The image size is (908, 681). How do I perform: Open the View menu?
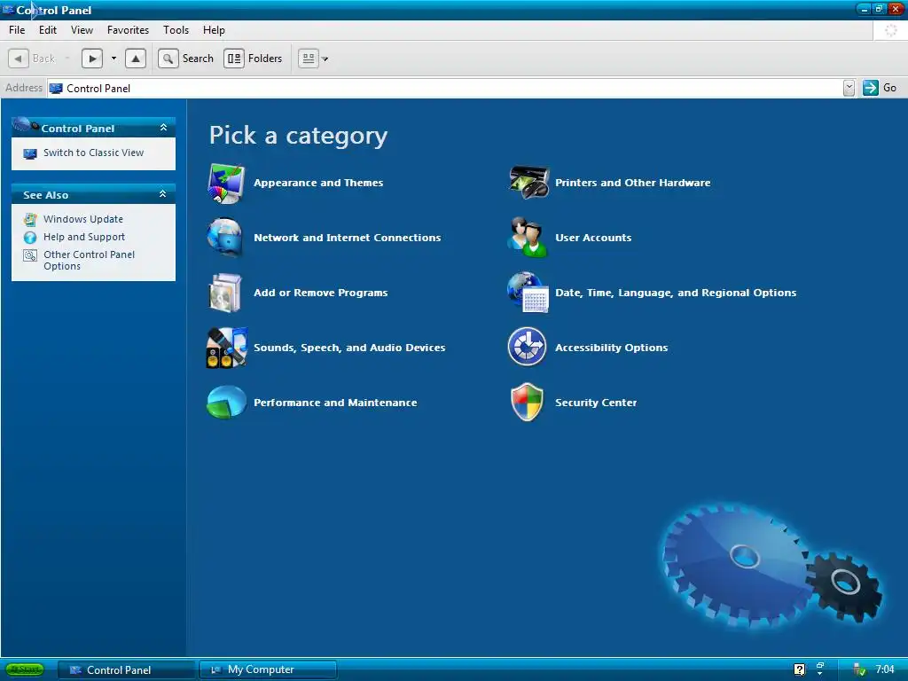coord(82,30)
